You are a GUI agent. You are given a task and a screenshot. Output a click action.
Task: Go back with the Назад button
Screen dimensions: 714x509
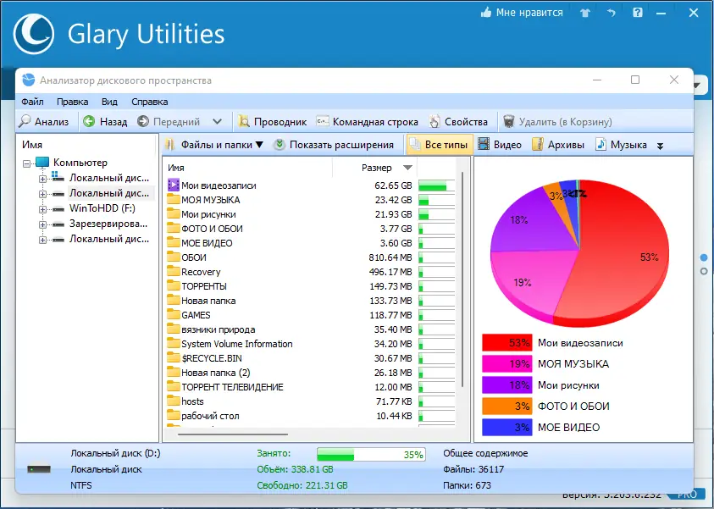click(x=105, y=122)
